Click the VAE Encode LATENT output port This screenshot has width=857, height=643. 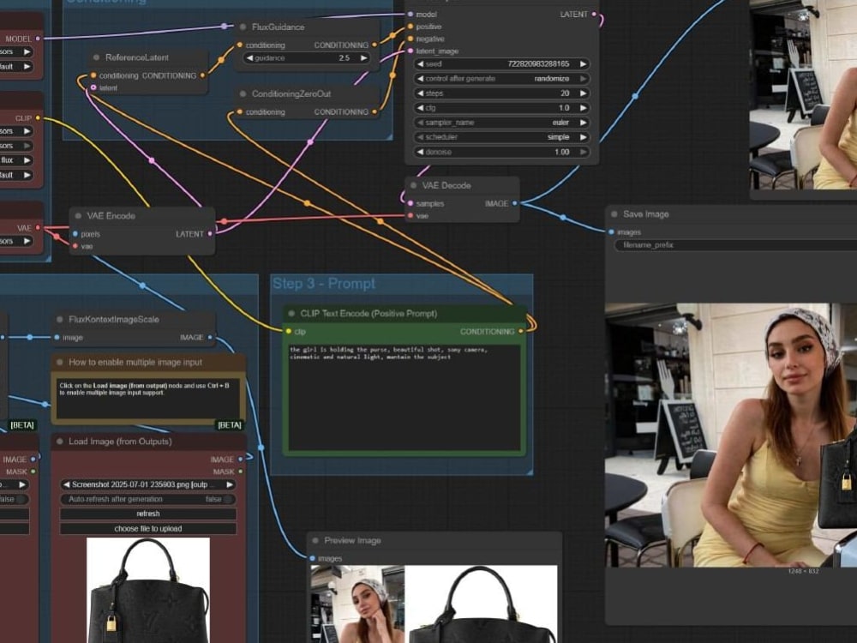click(x=210, y=234)
